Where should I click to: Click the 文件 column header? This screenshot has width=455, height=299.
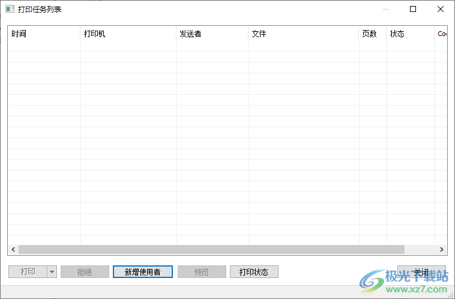point(304,34)
